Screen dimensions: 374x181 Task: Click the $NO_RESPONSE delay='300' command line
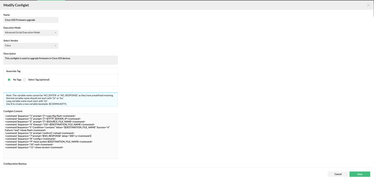click(48, 136)
